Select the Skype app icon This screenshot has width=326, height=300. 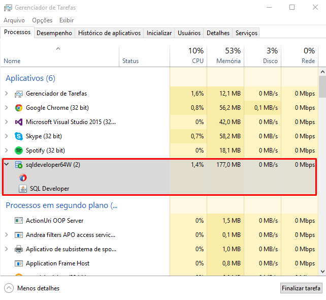pyautogui.click(x=19, y=136)
